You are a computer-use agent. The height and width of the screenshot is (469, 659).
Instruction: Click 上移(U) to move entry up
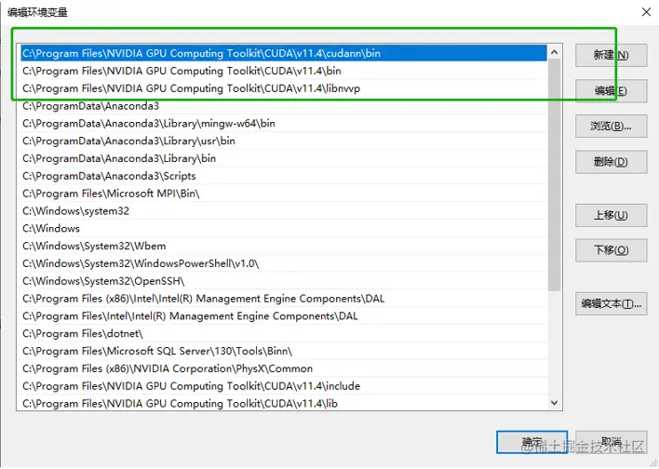611,215
